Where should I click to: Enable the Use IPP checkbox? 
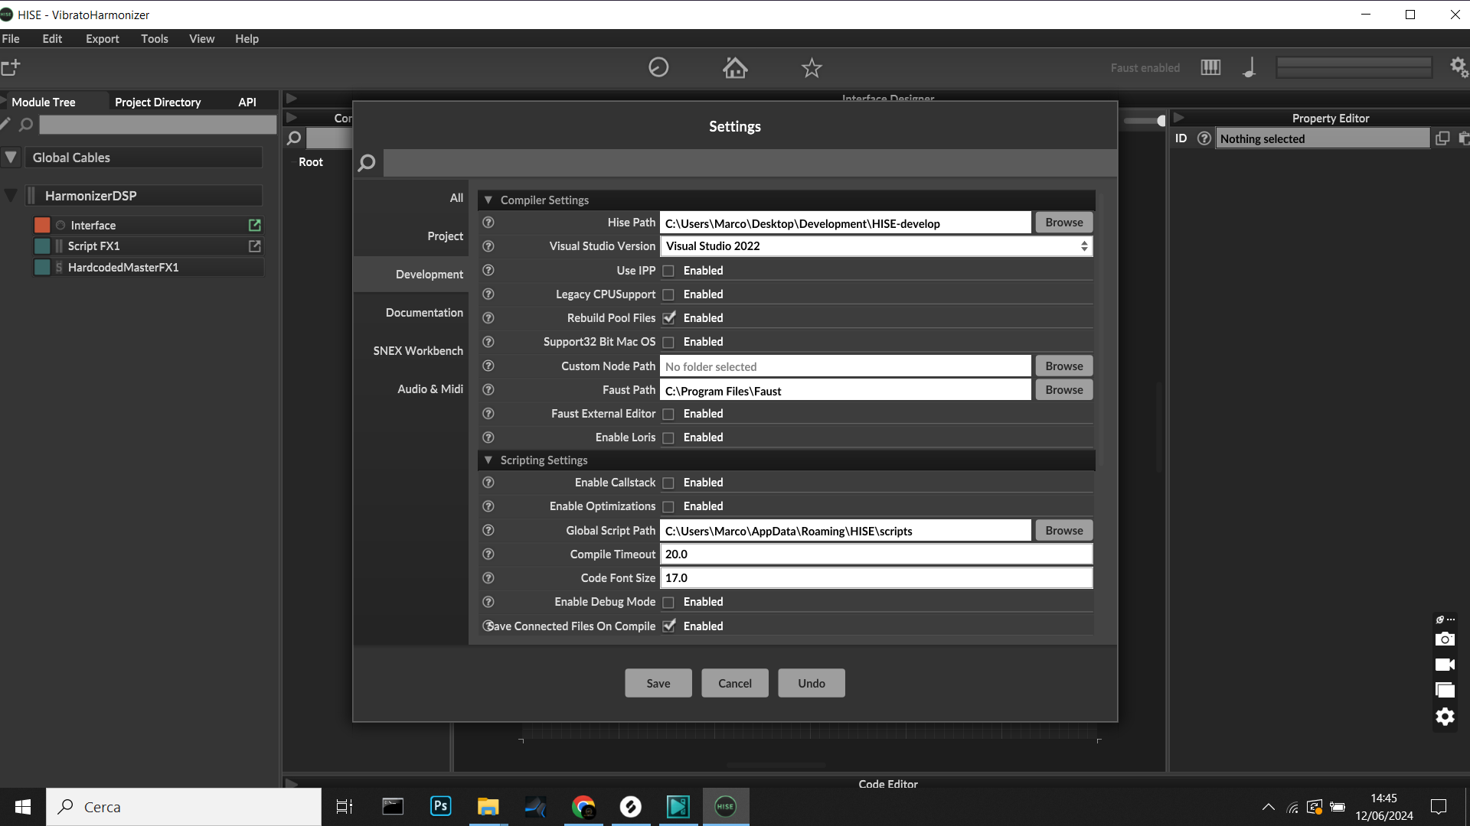[x=668, y=271]
